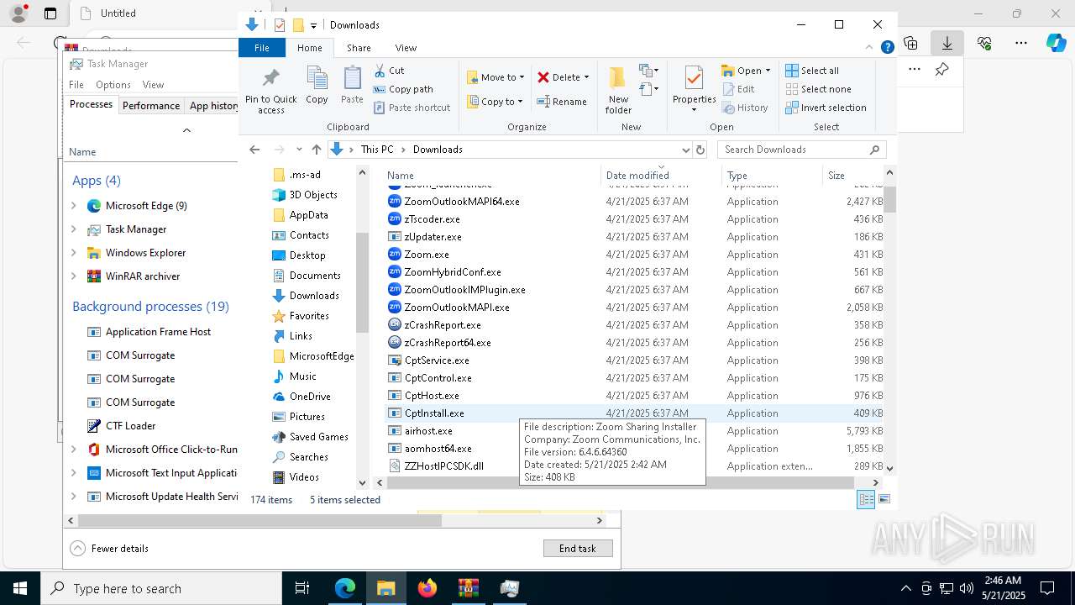Click Select none in the ribbon

pyautogui.click(x=818, y=89)
